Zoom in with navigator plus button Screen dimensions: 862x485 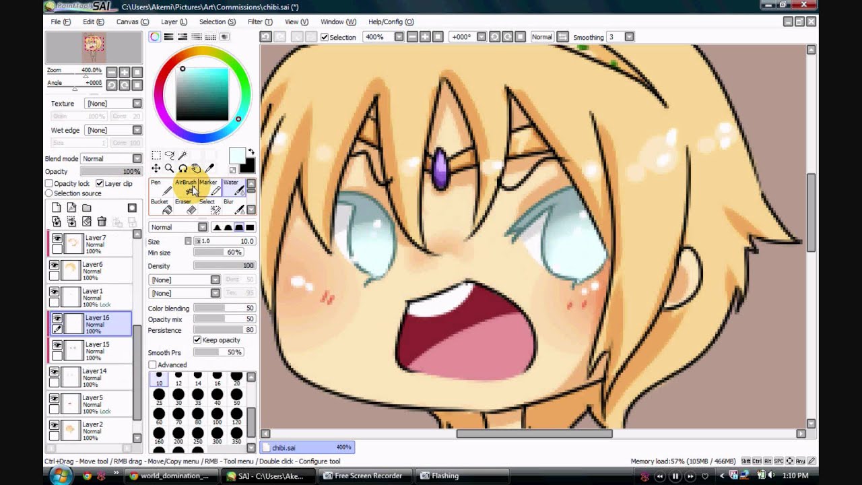tap(125, 72)
